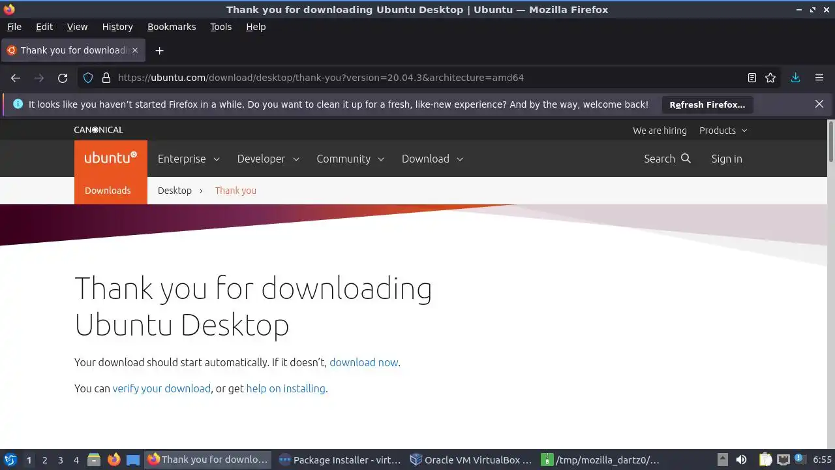Open the tray icon left of volume

point(723,460)
